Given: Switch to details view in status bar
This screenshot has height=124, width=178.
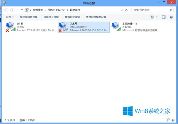Looking at the screenshot, I should pyautogui.click(x=168, y=120).
